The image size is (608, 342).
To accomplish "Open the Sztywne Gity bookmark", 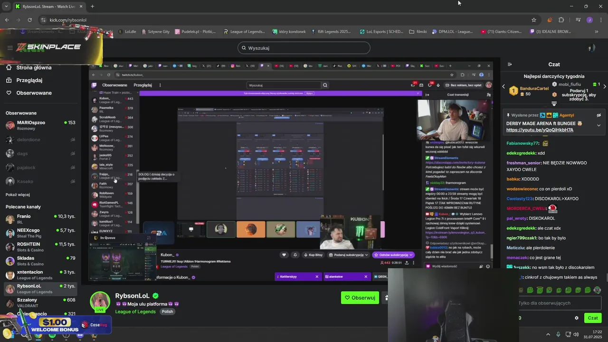I will point(155,32).
